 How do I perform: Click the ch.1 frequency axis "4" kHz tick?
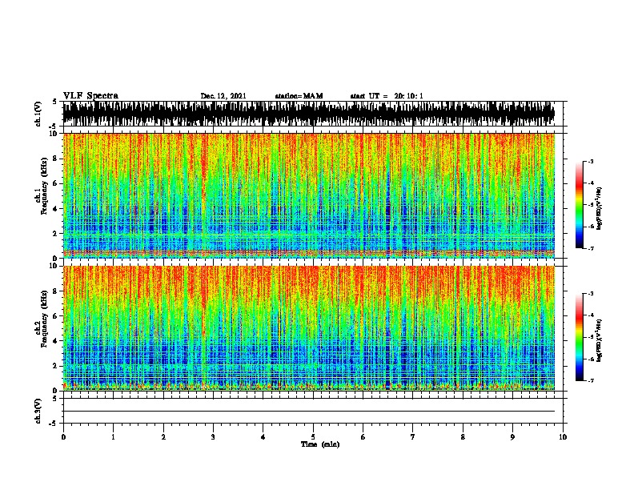pyautogui.click(x=55, y=209)
